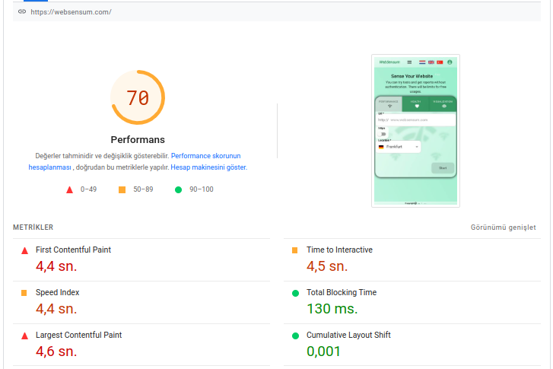
Task: Click the orange square 50–89 legend icon
Action: point(122,189)
